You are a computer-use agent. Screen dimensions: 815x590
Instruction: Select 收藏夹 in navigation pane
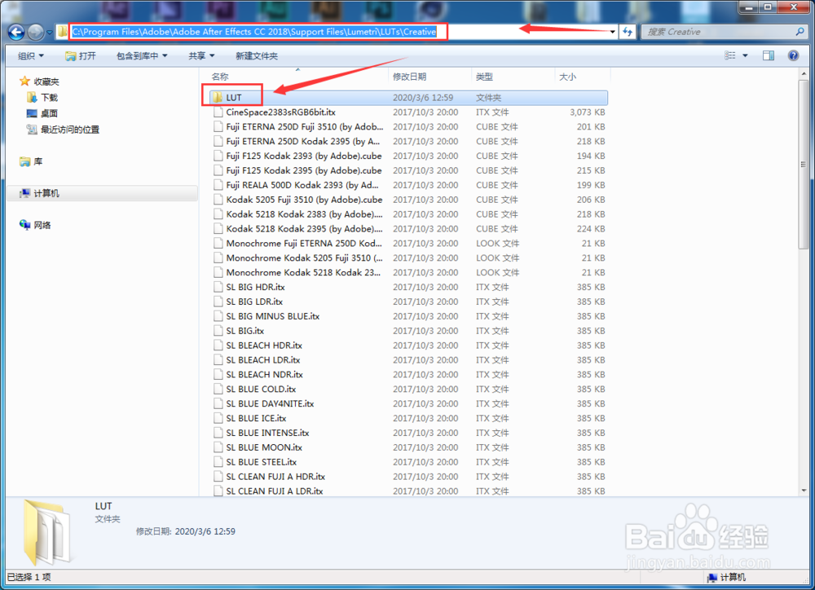[39, 81]
